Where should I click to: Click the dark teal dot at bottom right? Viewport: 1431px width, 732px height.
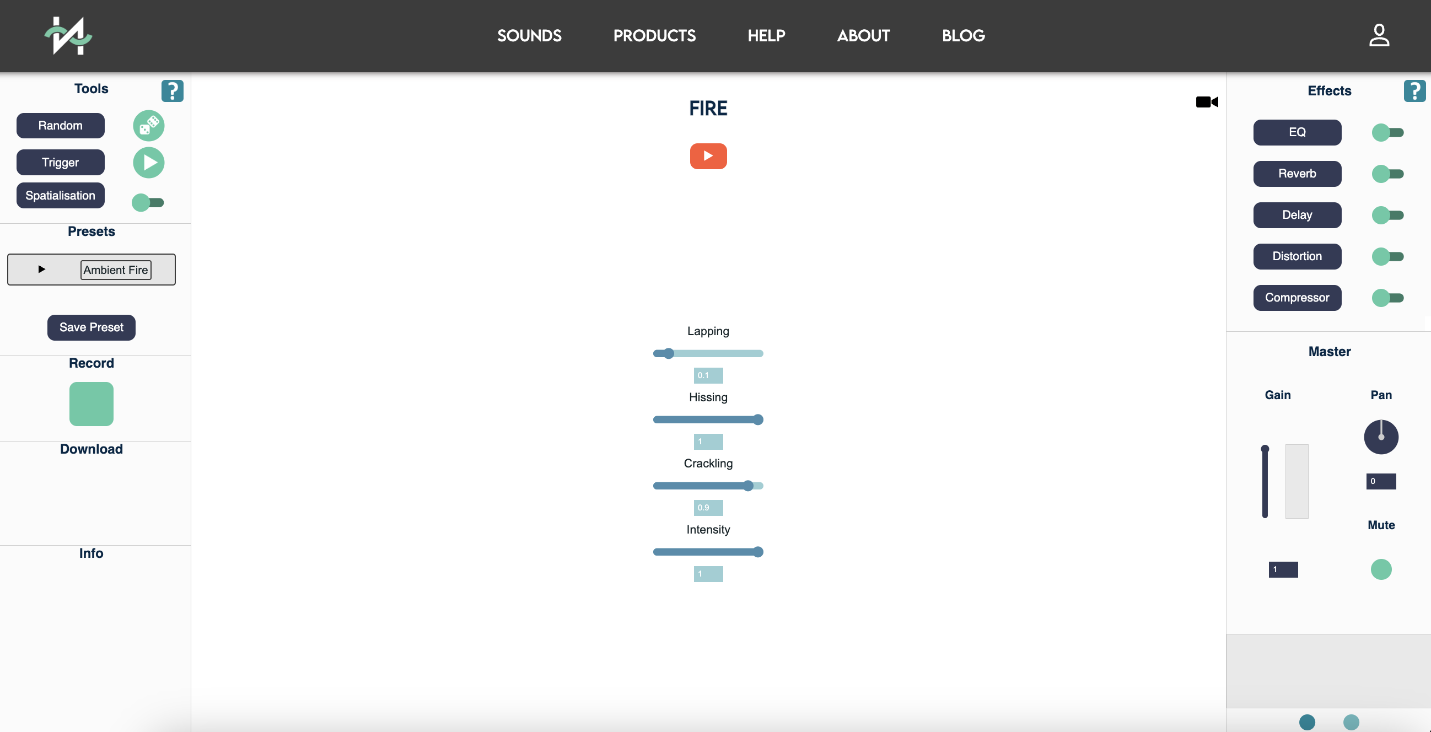[1307, 722]
